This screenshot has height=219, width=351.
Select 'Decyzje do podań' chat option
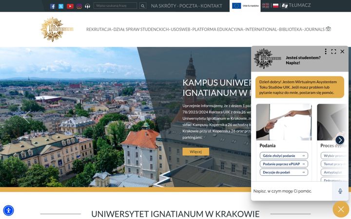tap(284, 172)
